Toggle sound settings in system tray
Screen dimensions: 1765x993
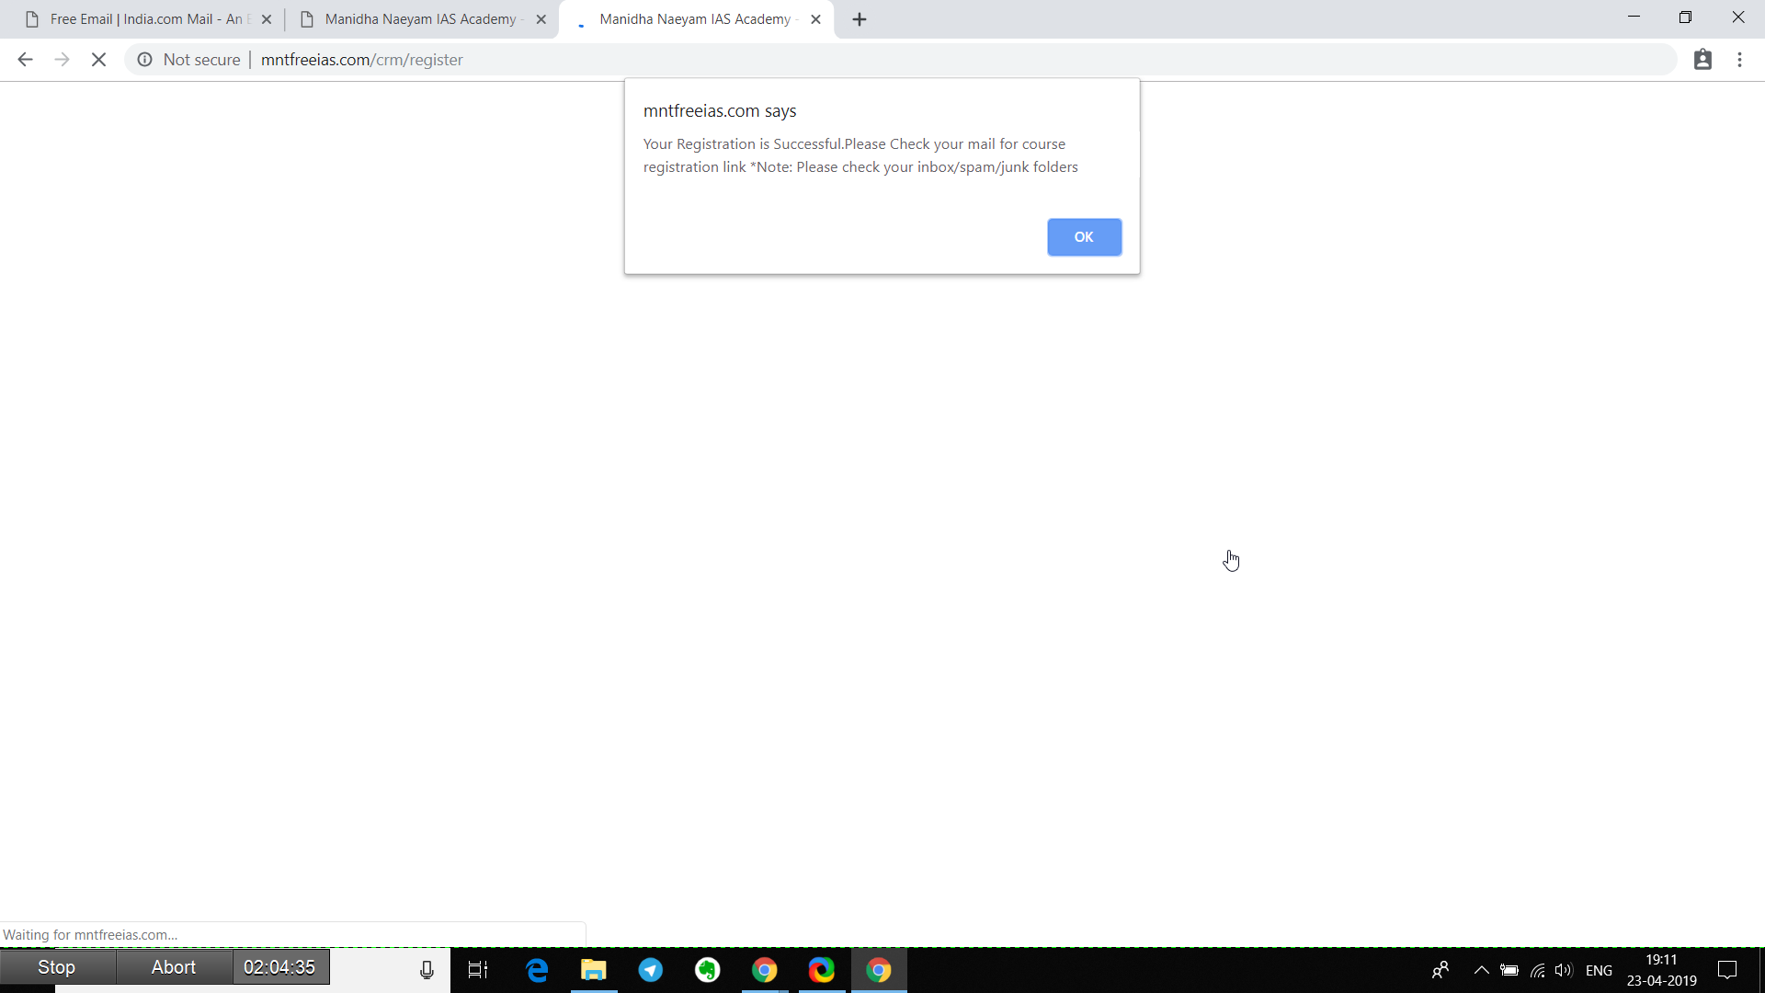pyautogui.click(x=1565, y=970)
